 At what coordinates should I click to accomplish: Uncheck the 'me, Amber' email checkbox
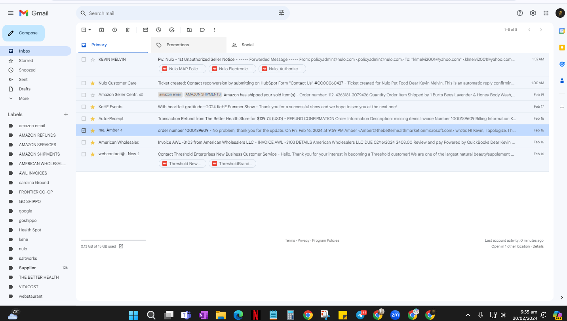point(84,130)
